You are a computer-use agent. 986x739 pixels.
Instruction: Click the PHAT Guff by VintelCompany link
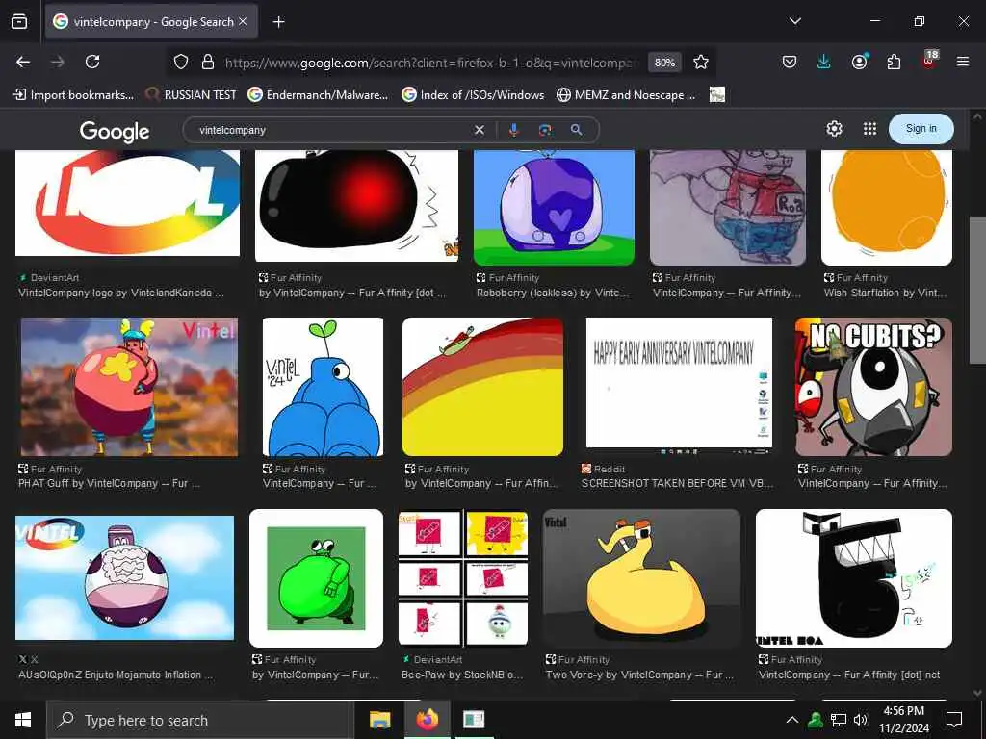coord(110,484)
